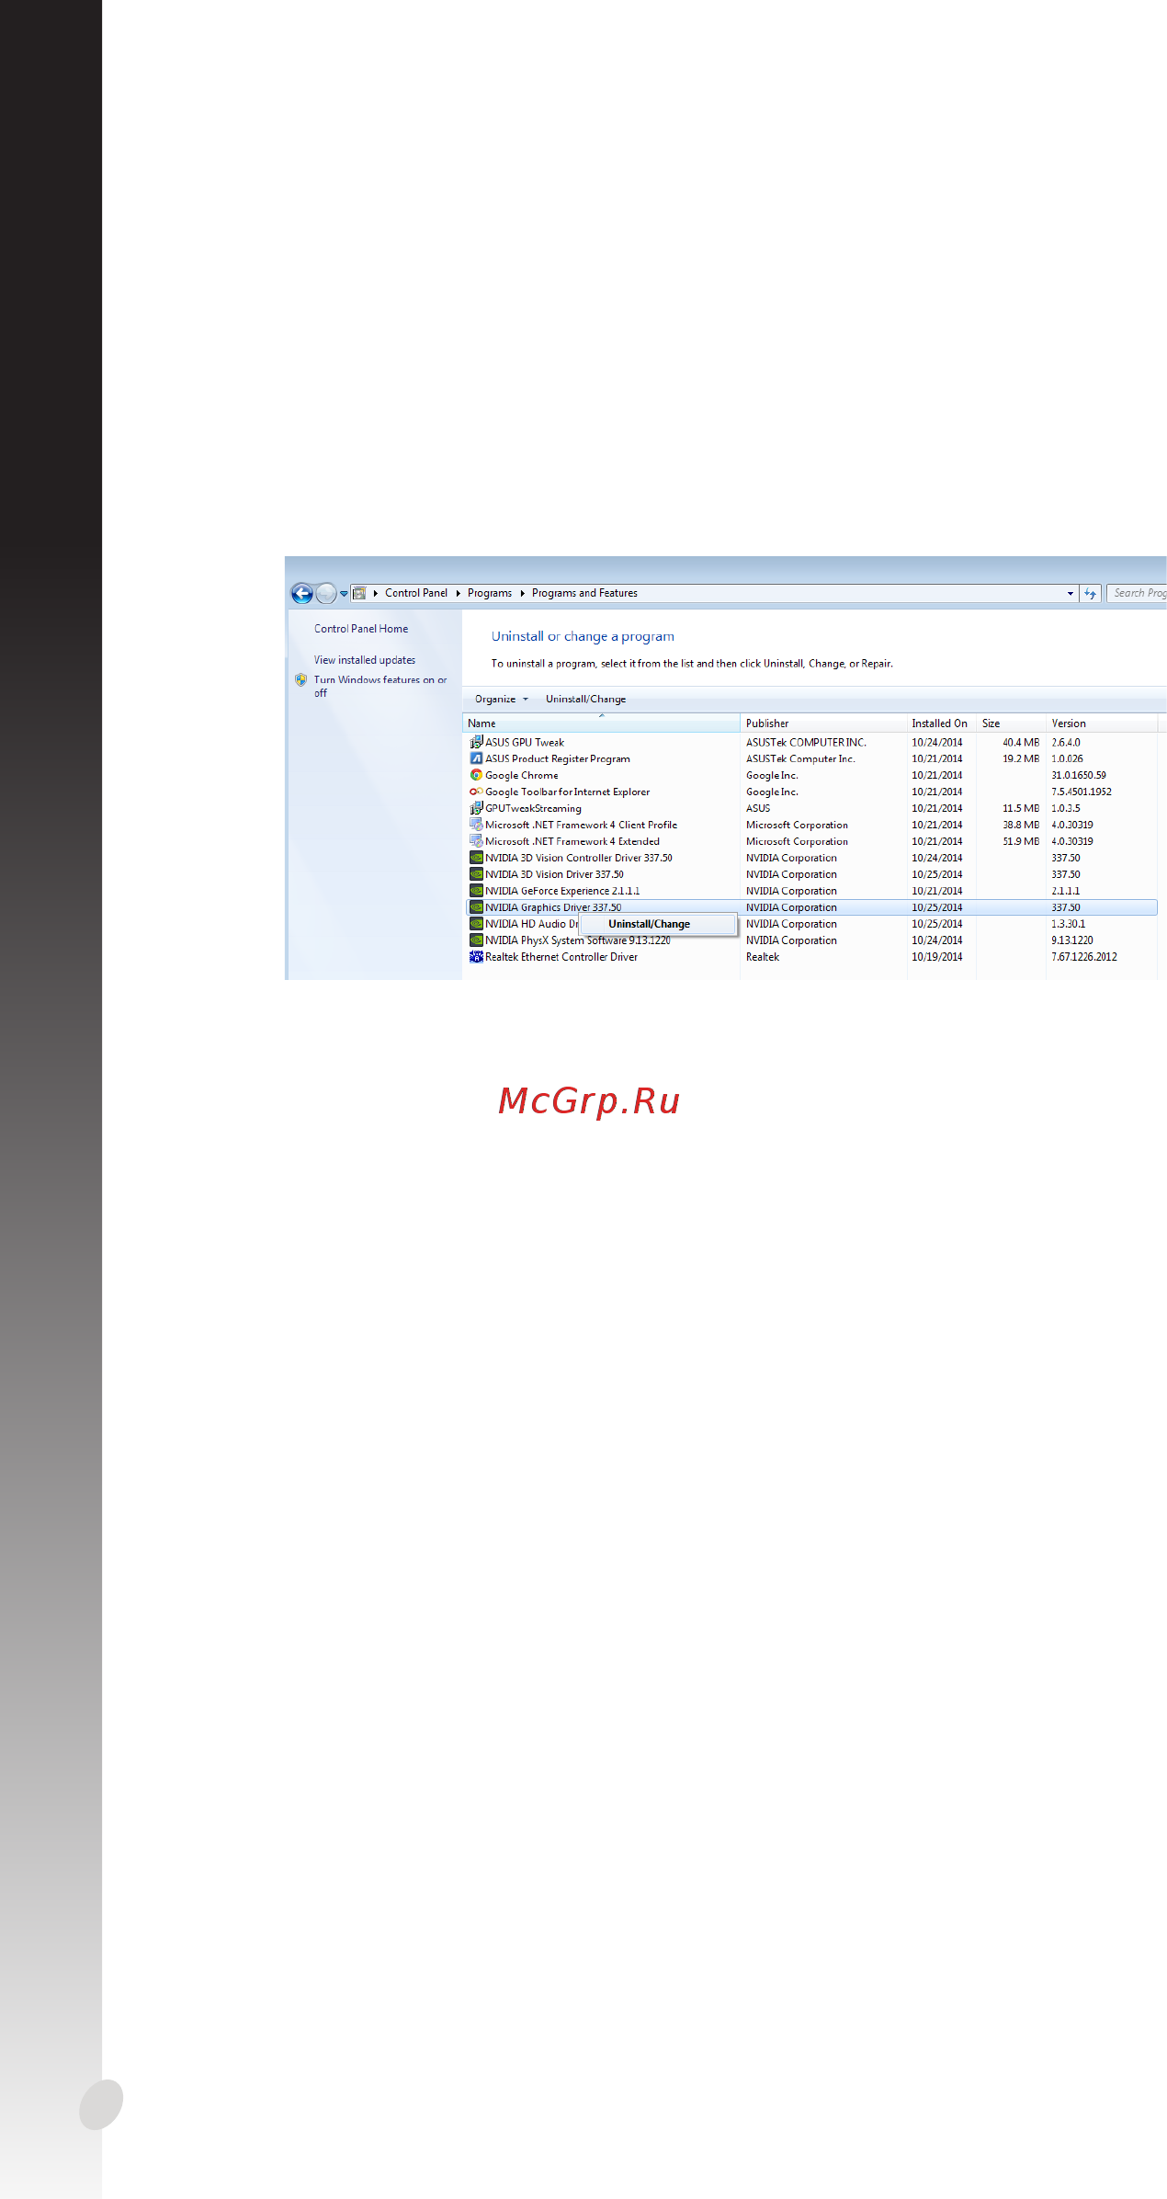Click version number 1.3.30.1
Viewport: 1167px width, 2199px height.
1068,925
